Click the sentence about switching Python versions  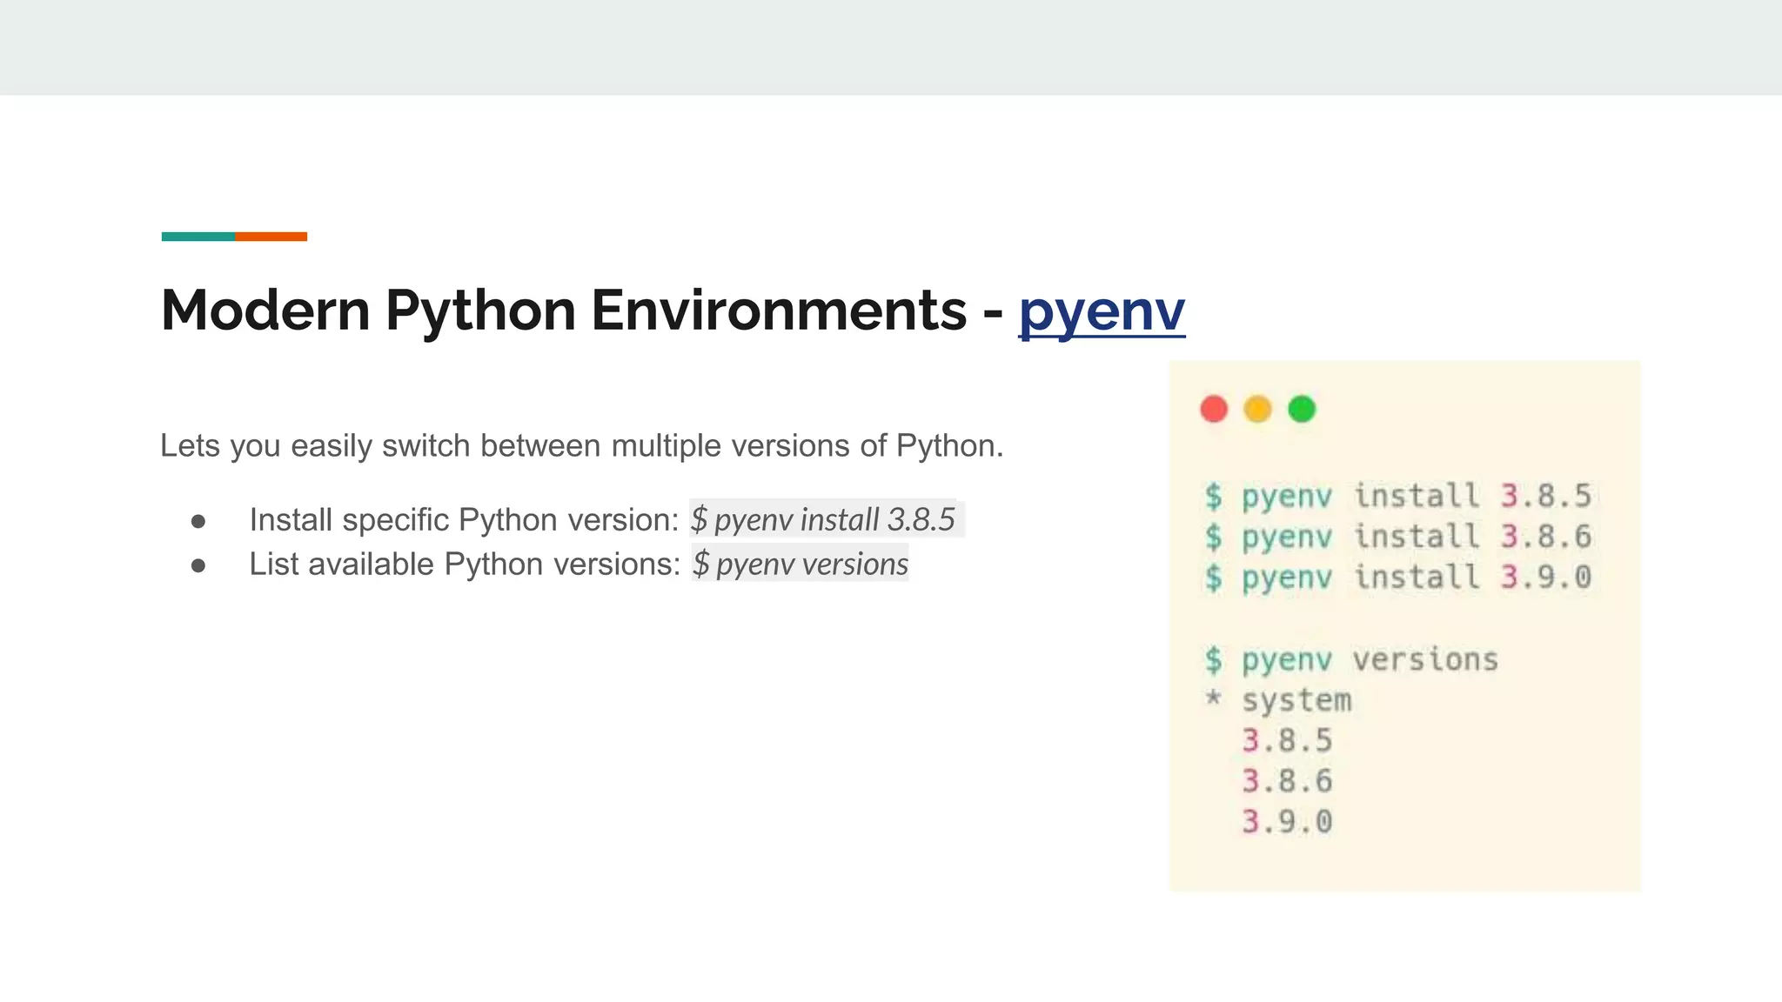pos(581,446)
